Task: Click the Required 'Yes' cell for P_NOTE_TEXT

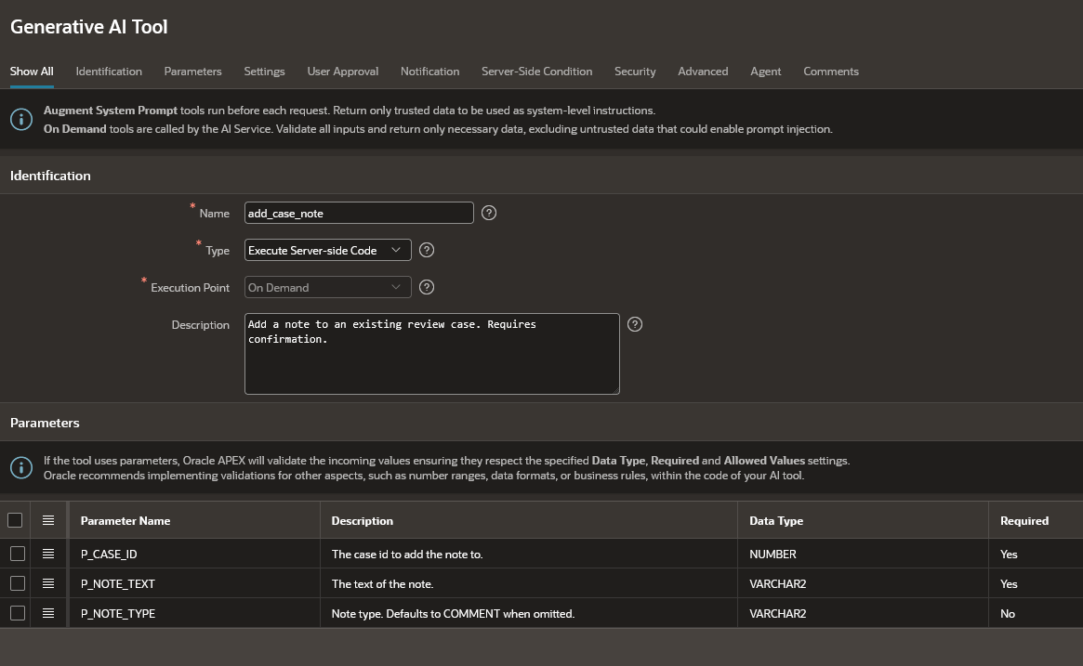Action: [1036, 583]
